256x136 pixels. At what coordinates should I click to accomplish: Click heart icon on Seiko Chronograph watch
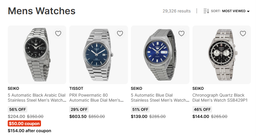(243, 33)
